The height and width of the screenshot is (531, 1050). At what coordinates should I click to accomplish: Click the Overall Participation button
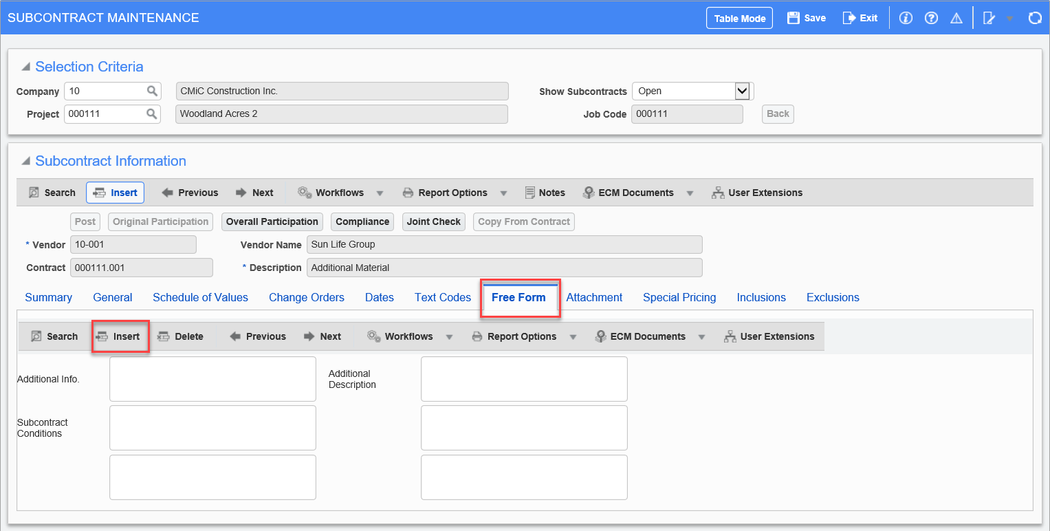pyautogui.click(x=272, y=221)
